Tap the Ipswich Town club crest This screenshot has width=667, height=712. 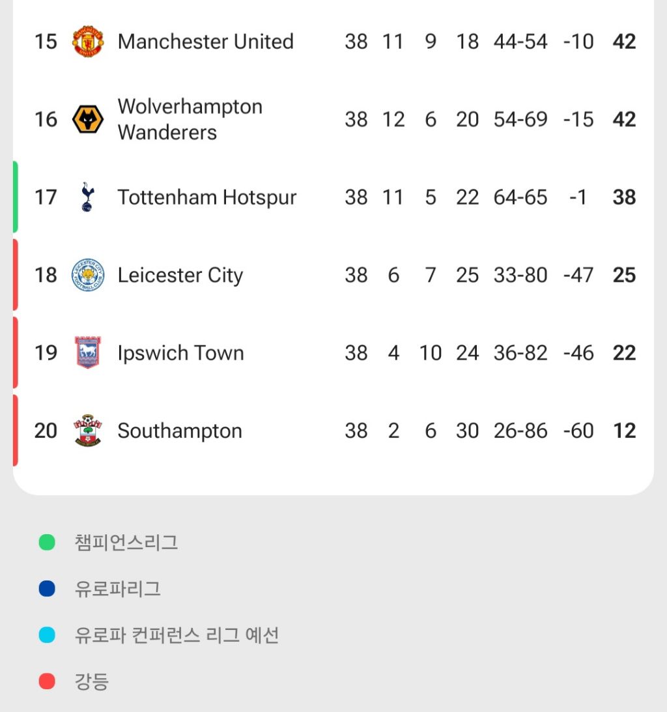click(x=88, y=353)
